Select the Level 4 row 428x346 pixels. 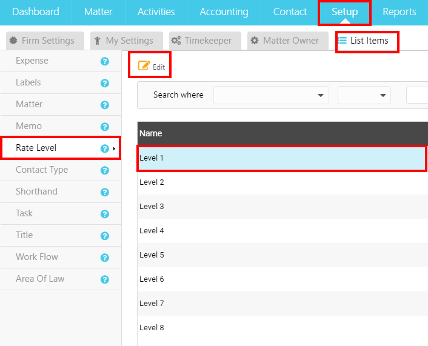click(283, 231)
